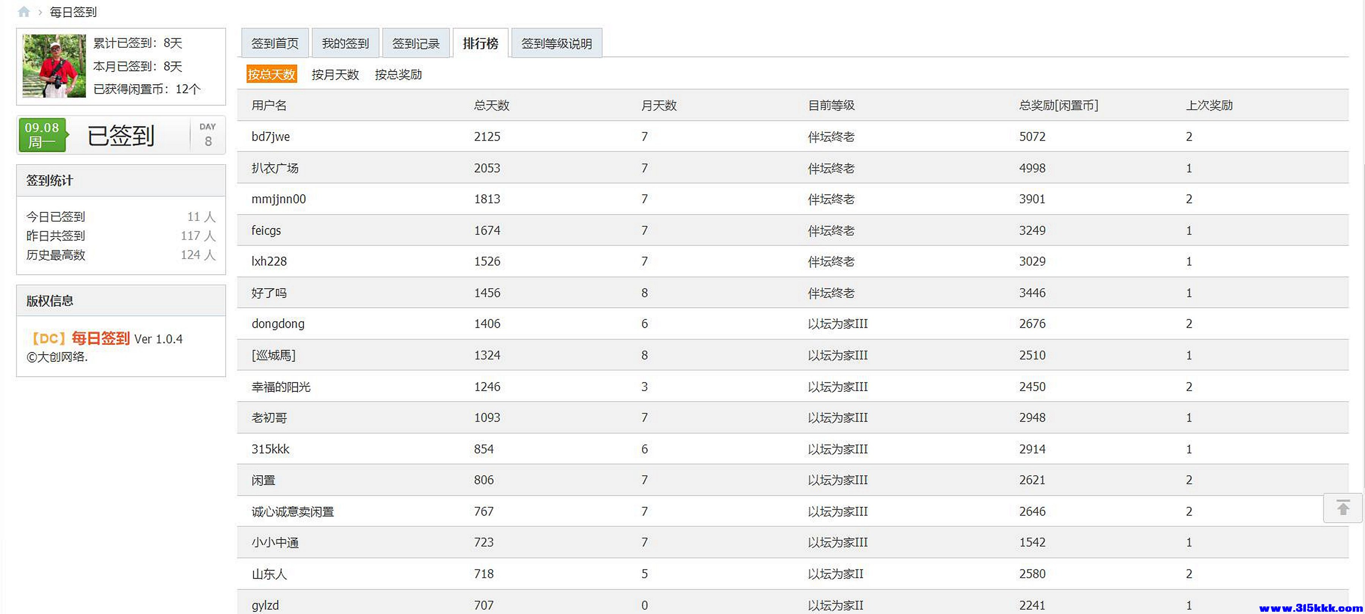
Task: Select 按总天数 ranking filter
Action: 271,74
